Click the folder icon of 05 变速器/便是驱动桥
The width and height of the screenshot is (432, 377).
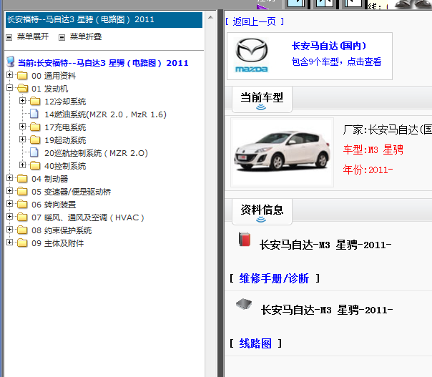[x=22, y=191]
